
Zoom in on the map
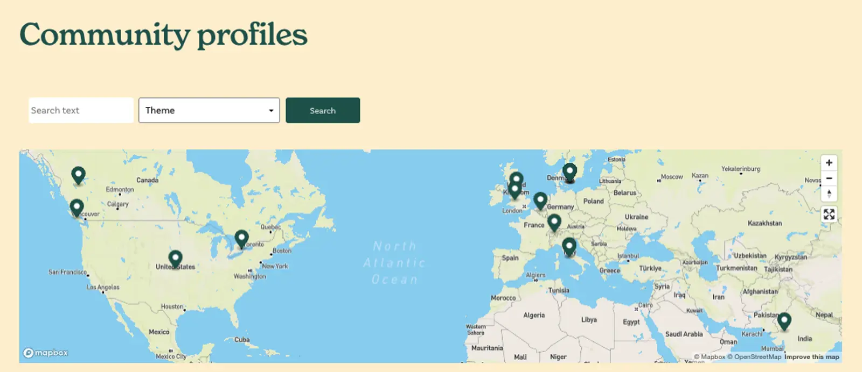[x=829, y=163]
